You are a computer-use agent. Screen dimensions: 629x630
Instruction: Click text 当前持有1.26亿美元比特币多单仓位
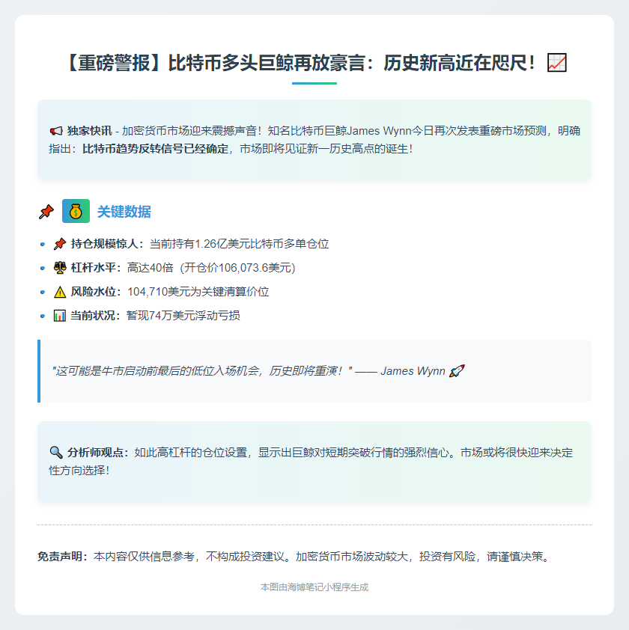(240, 244)
